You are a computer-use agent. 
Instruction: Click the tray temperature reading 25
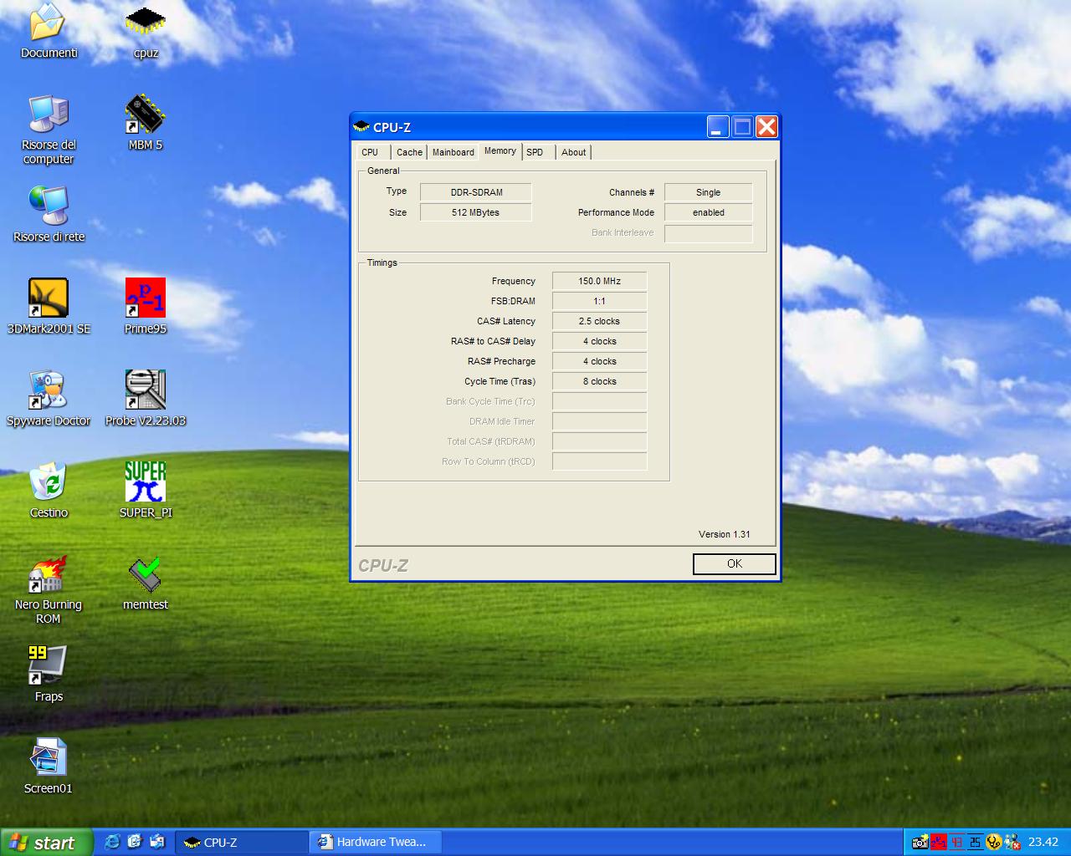(x=975, y=842)
